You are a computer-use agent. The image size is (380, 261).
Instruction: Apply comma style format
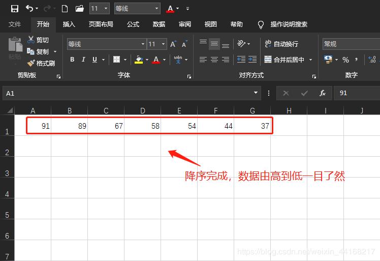click(356, 60)
